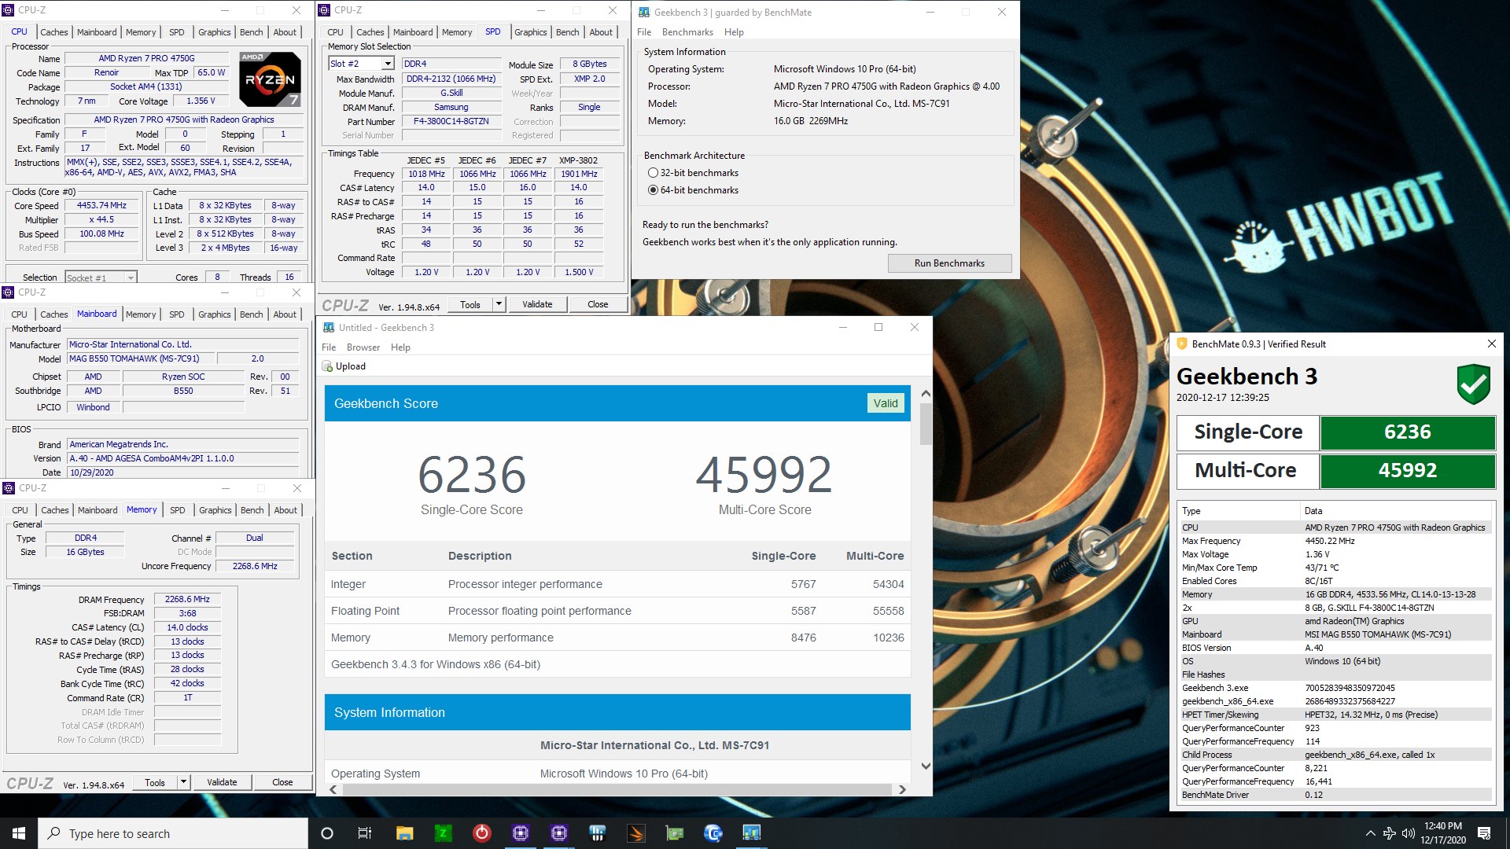Select 32-bit benchmarks radio button
Viewport: 1510px width, 849px height.
coord(653,173)
